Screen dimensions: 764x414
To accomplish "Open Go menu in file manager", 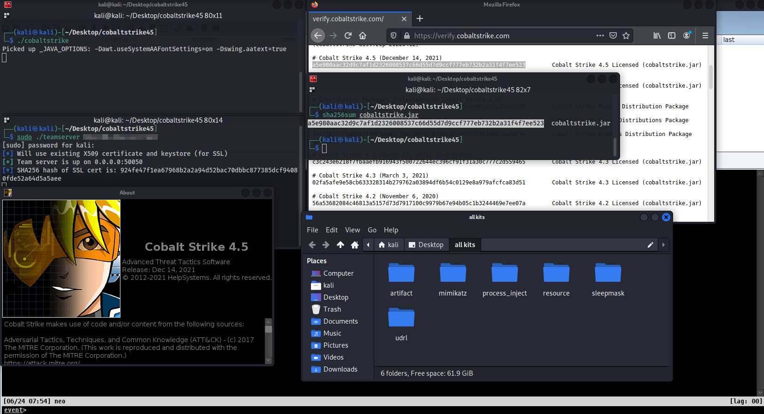I will click(372, 230).
